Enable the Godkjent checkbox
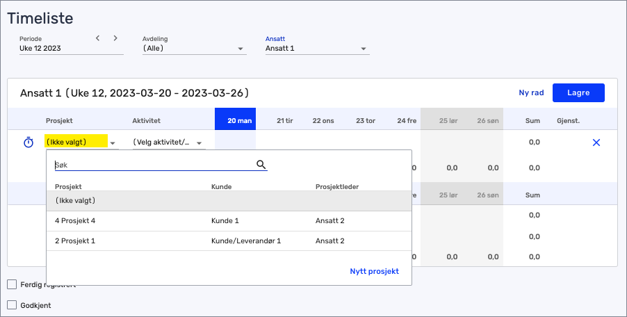This screenshot has width=627, height=317. (12, 304)
